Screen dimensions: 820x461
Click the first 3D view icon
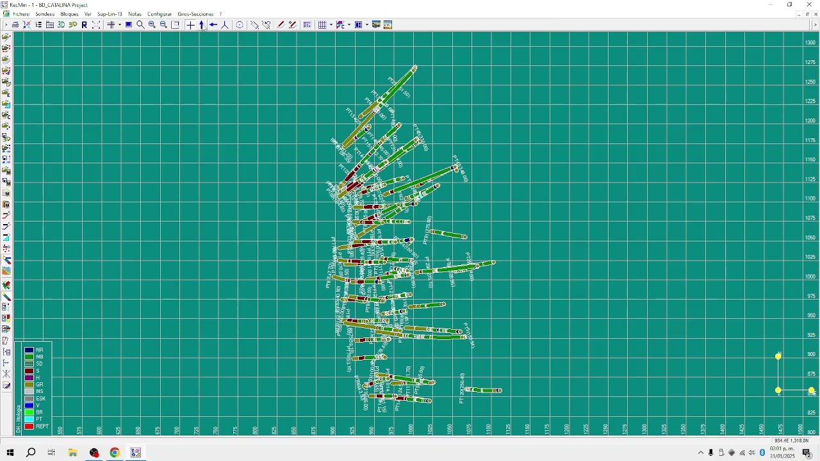coord(61,25)
